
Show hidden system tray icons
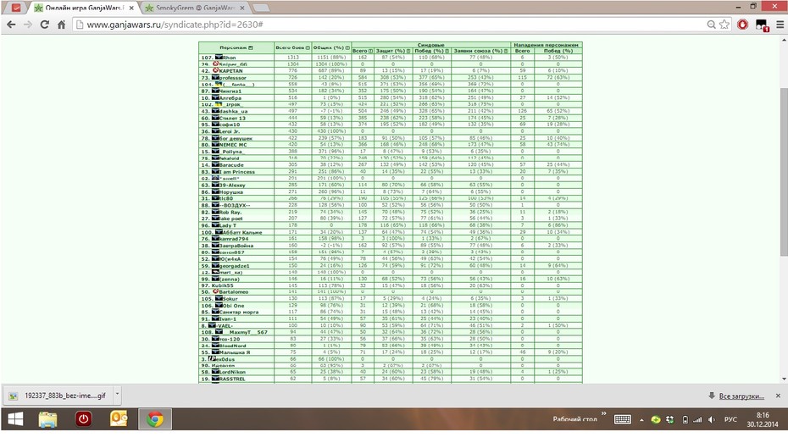click(x=641, y=420)
